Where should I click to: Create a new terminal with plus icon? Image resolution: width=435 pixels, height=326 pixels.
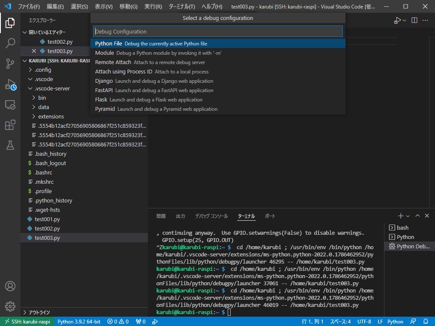pyautogui.click(x=400, y=216)
